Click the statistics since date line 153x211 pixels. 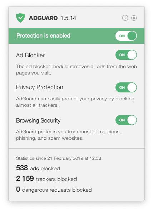tap(59, 158)
